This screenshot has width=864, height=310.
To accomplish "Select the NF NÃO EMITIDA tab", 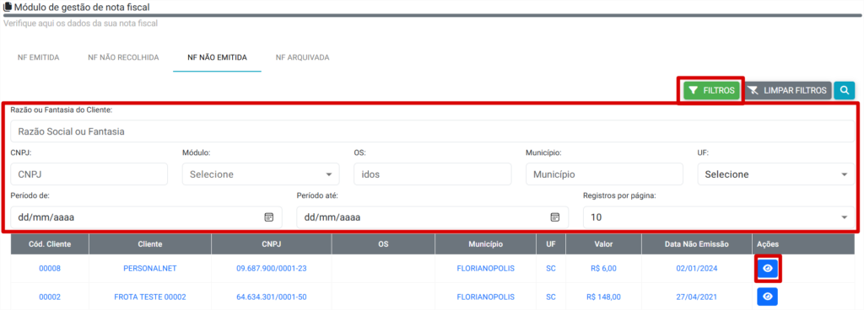I will (217, 57).
